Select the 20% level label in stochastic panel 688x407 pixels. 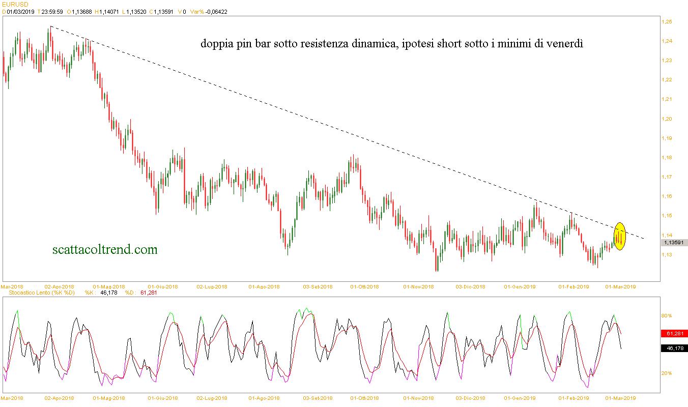coord(666,373)
